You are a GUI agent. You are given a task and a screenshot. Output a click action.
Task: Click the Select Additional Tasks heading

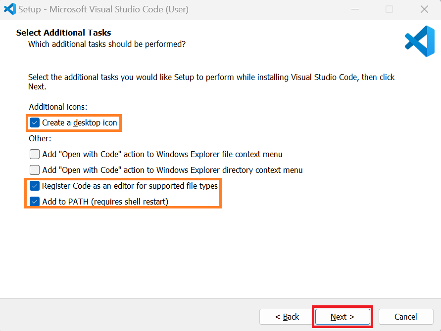coord(63,33)
